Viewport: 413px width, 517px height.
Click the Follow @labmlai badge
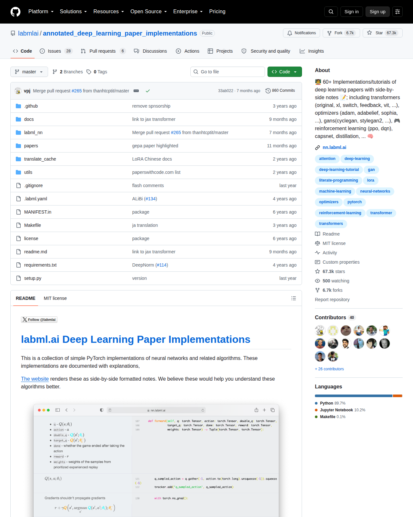point(39,320)
